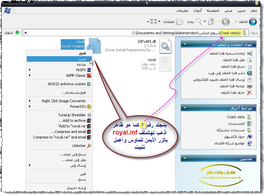Expand the Details (تفاصيل) panel
The image size is (264, 195).
point(185,159)
